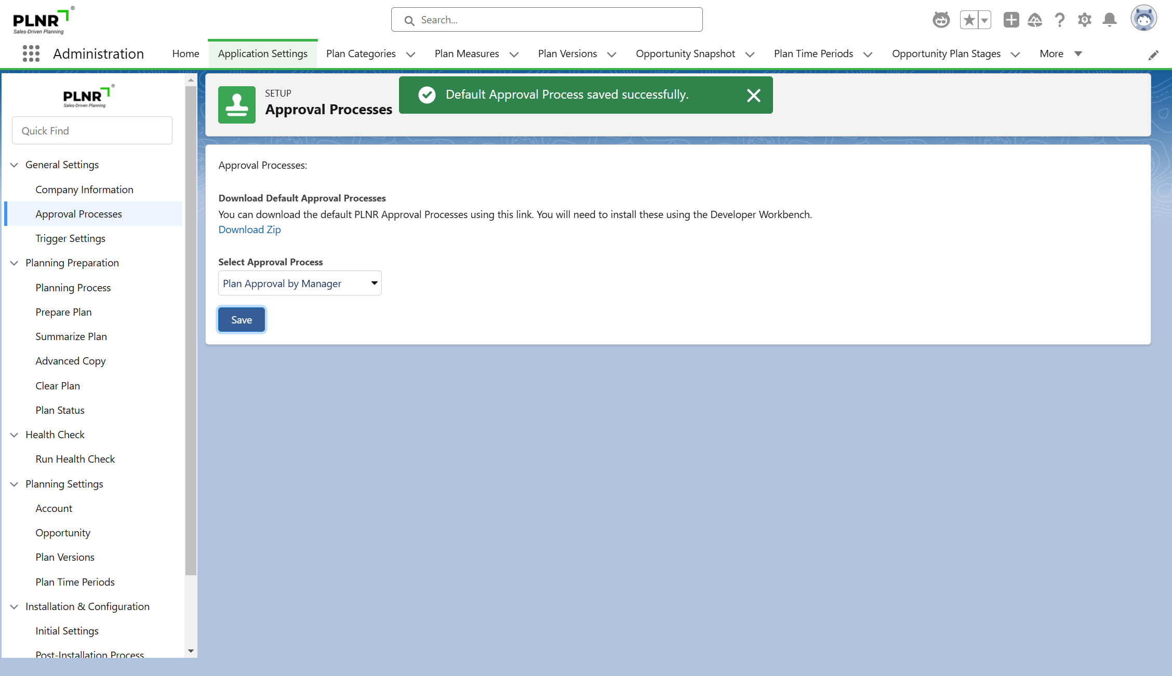Dismiss the success toast message

[x=753, y=95]
